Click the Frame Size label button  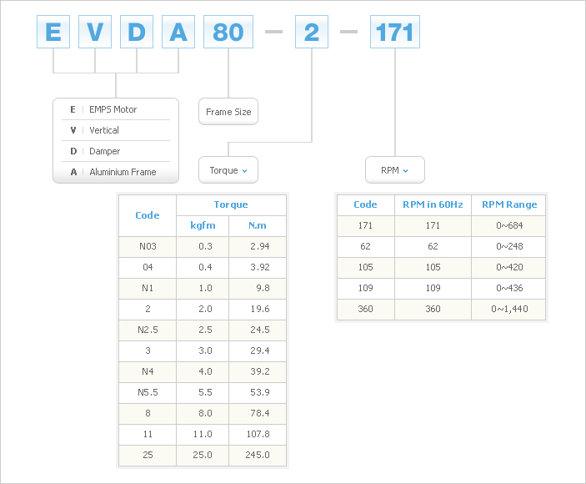228,112
